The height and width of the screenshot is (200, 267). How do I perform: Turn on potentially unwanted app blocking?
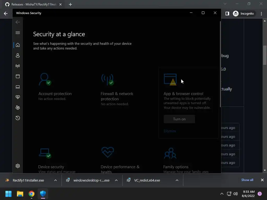pos(179,119)
